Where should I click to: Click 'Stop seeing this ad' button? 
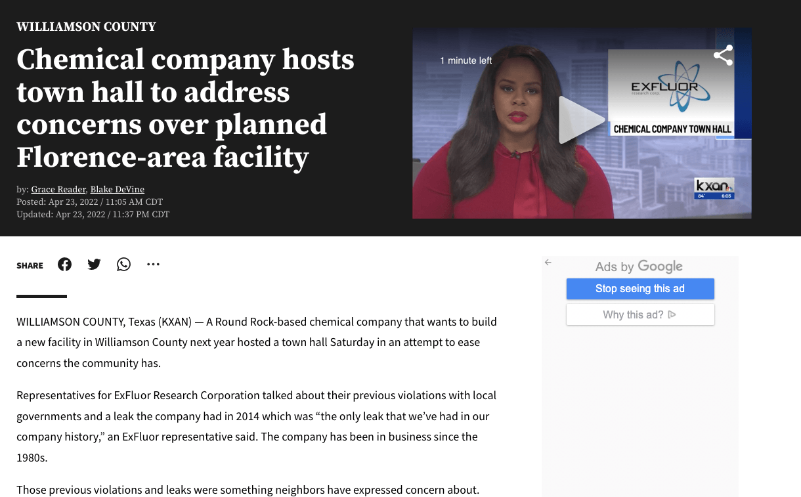click(640, 289)
